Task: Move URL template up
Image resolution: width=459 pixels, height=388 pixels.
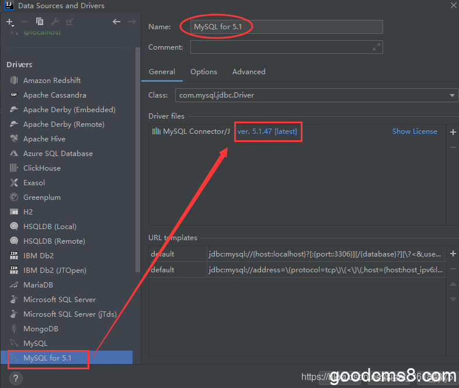Action: (453, 284)
